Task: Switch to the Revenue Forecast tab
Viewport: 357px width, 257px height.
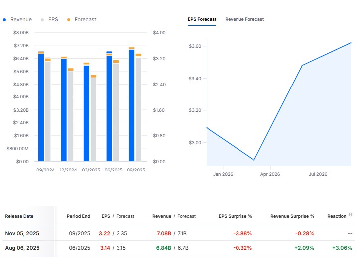Action: tap(244, 19)
